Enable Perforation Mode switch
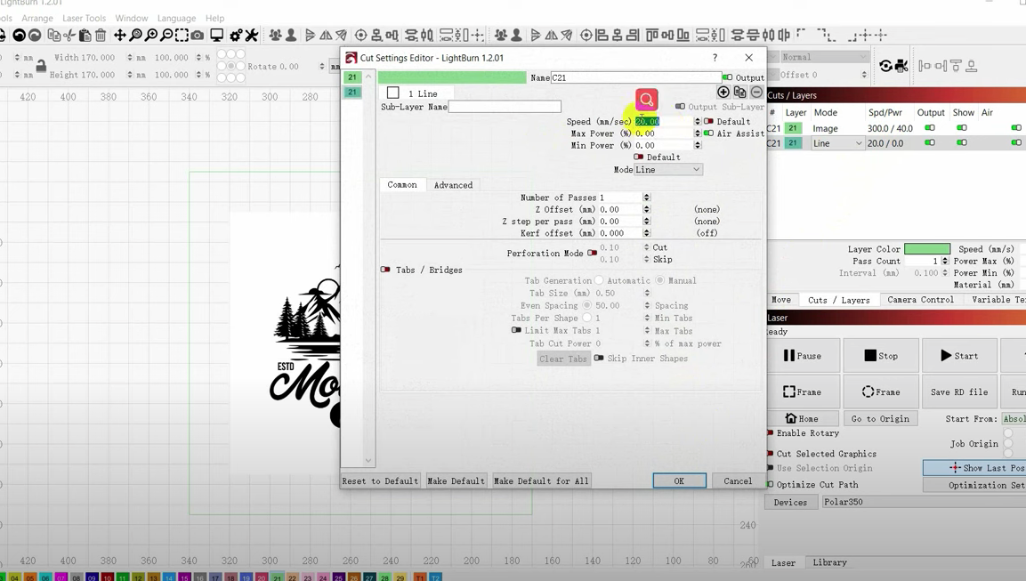Image resolution: width=1026 pixels, height=581 pixels. 592,253
